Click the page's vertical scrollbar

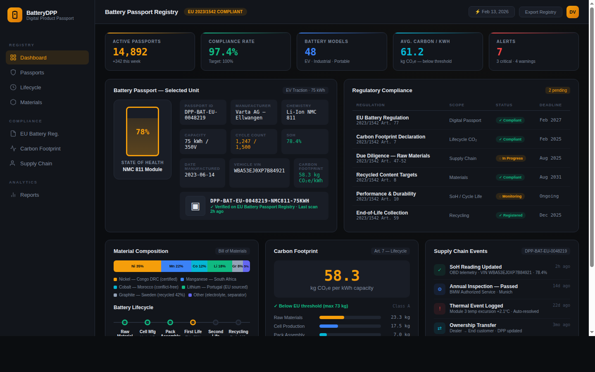[592, 136]
